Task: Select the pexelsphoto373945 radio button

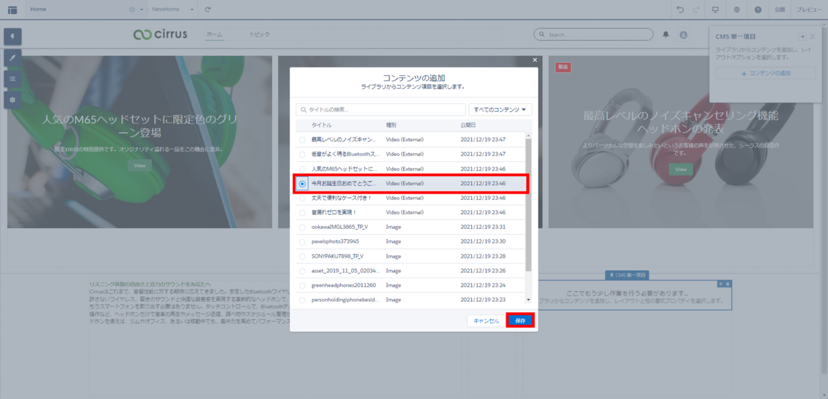Action: click(302, 242)
